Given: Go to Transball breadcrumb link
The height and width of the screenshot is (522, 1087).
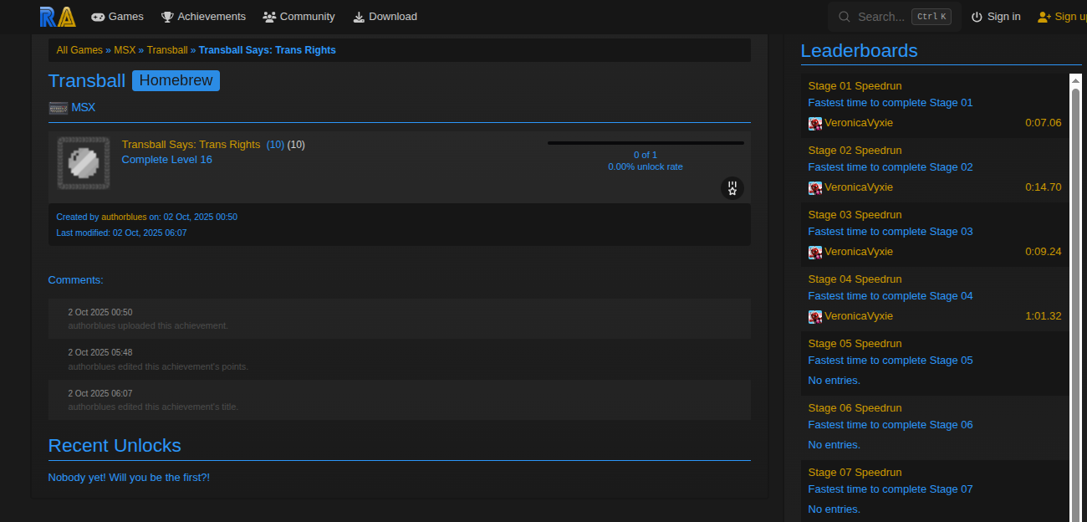Looking at the screenshot, I should point(167,50).
